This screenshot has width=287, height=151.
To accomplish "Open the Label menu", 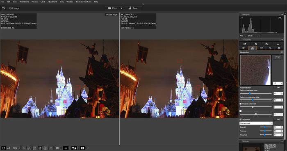I will click(x=43, y=2).
